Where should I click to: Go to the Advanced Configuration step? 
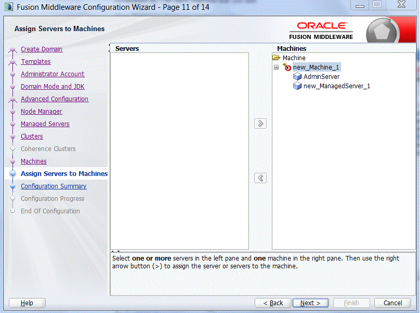(55, 99)
